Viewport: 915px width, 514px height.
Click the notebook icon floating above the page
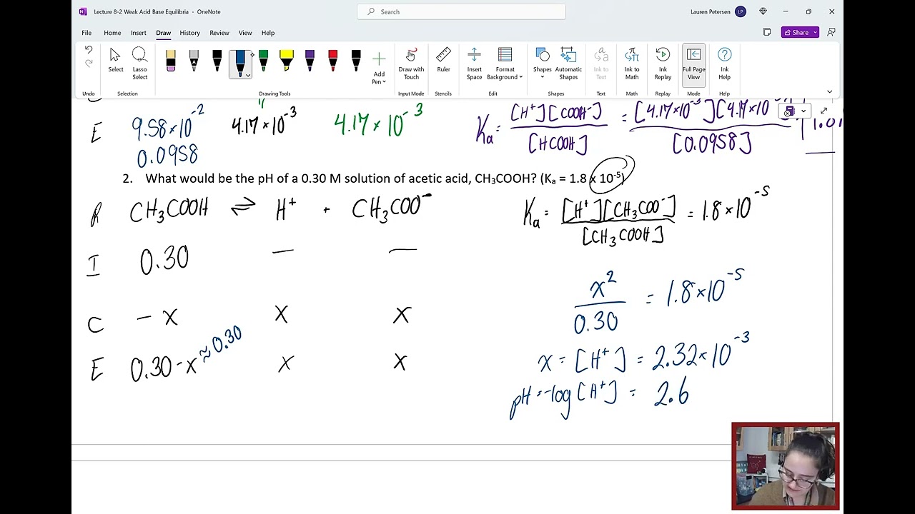(x=789, y=111)
